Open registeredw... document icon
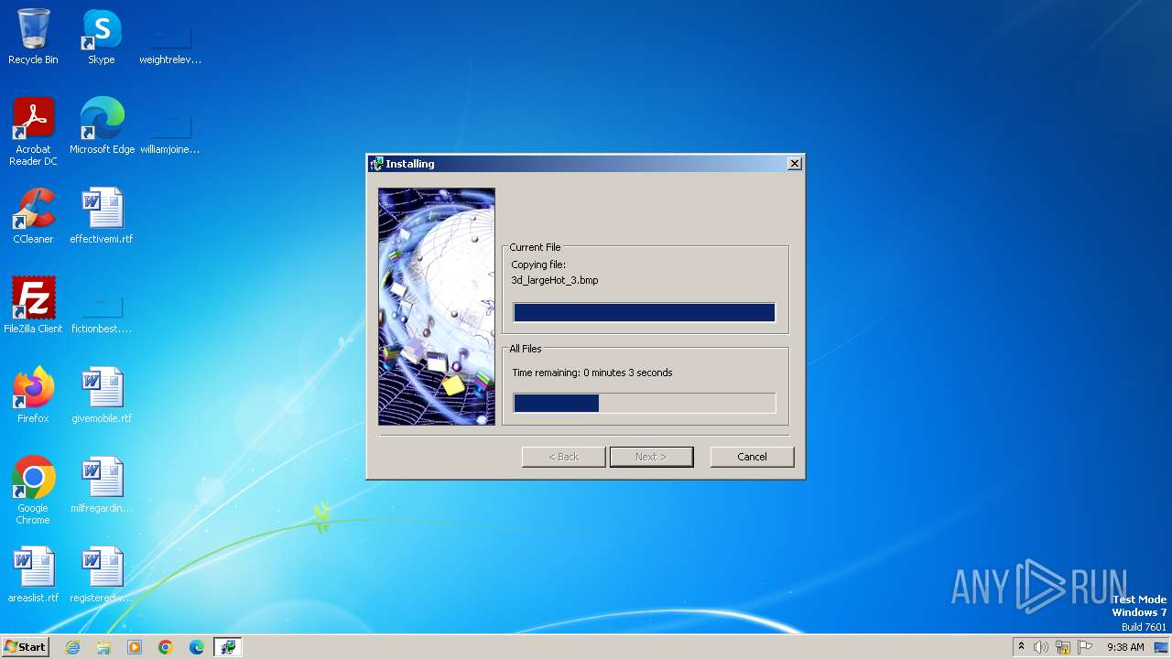This screenshot has height=659, width=1172. click(x=102, y=575)
